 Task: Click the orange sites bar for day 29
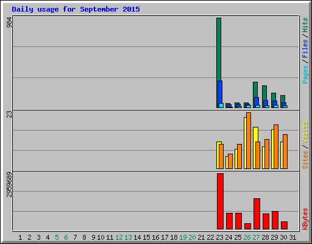pos(276,146)
